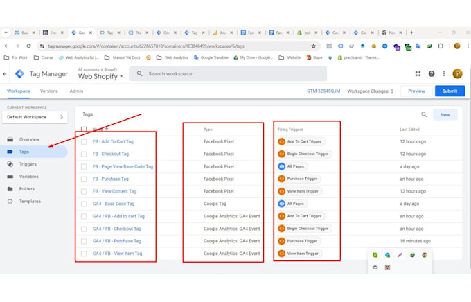Reload the page with the refresh icon

pos(28,46)
